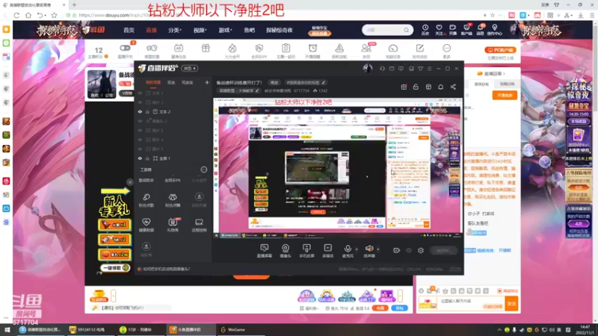Open 全民乐PK tool in toolbox
This screenshot has height=336, width=598.
pos(173,180)
